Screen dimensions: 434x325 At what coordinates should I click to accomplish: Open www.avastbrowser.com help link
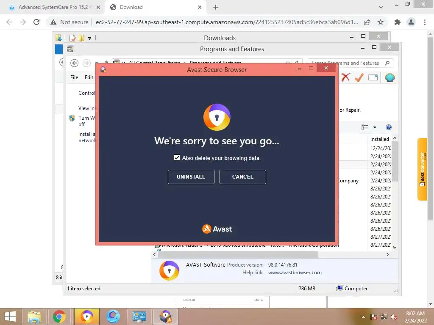(x=295, y=273)
